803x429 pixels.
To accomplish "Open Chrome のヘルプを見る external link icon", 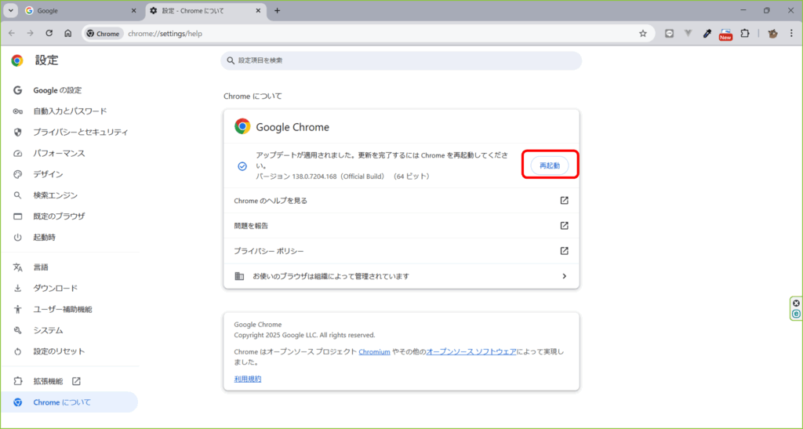I will (x=564, y=201).
